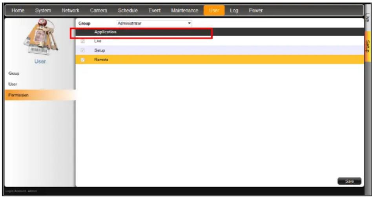Switch to the Live side tab

(x=368, y=18)
